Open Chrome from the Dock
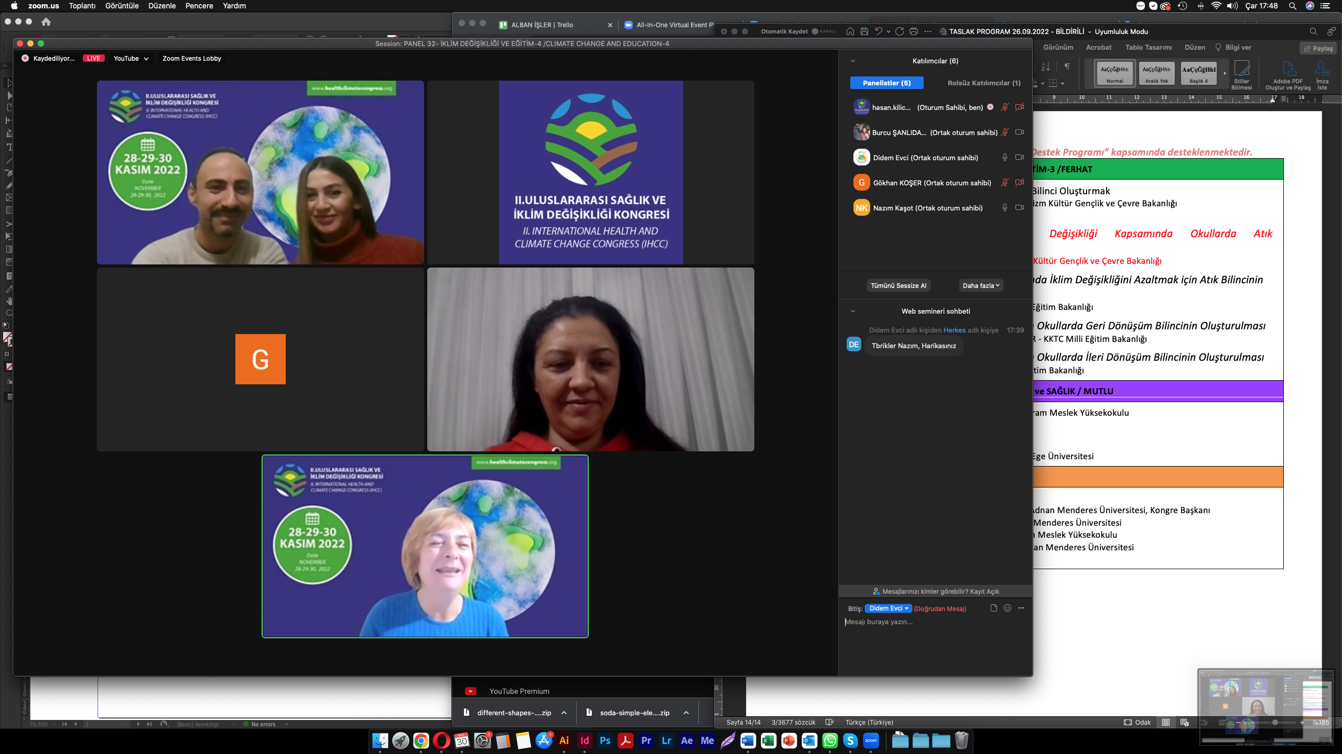 pos(420,740)
